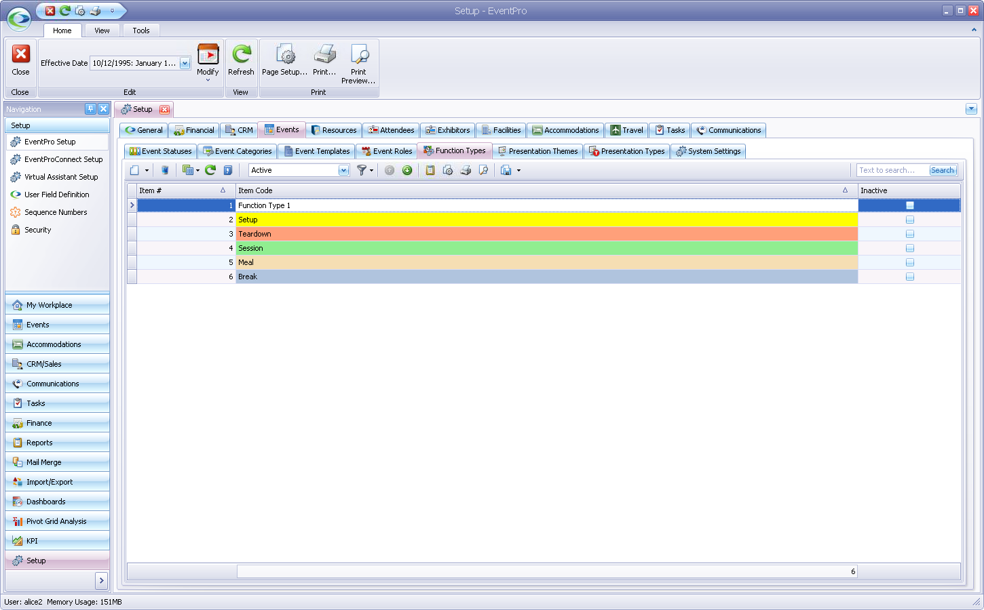Toggle Inactive checkbox for Break row
Screen dimensions: 984x610
point(910,277)
